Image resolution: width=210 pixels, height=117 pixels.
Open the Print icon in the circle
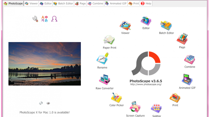[175, 98]
